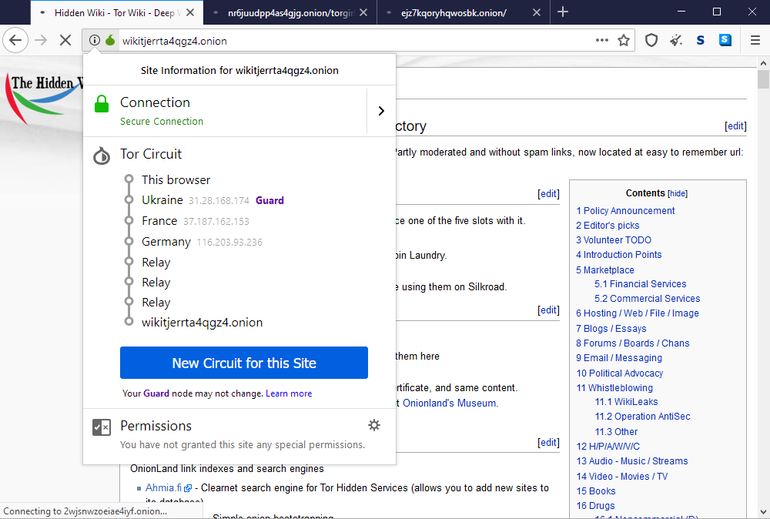Go to 10 Political Advocacy
The image size is (770, 519).
[620, 373]
